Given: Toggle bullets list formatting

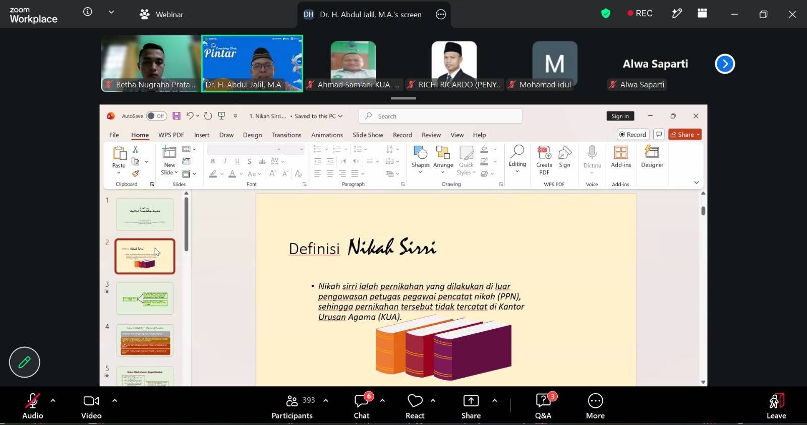Looking at the screenshot, I should 317,149.
